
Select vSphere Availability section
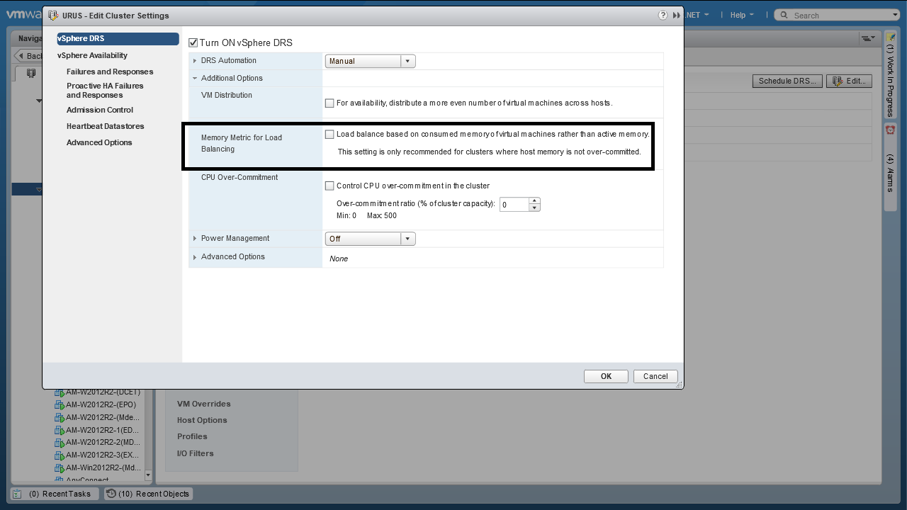coord(93,55)
